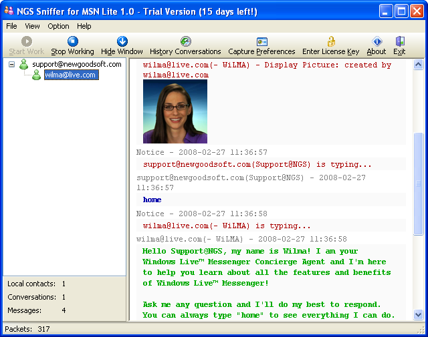The height and width of the screenshot is (337, 428).
Task: Click the window resize grip corner
Action: click(x=421, y=330)
